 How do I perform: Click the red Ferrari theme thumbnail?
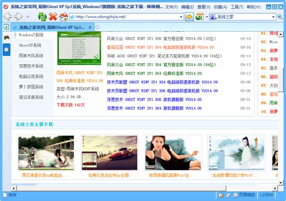click(x=108, y=152)
